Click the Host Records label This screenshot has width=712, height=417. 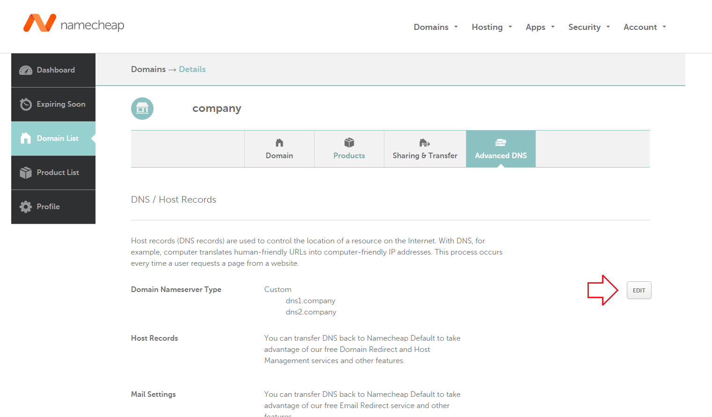pyautogui.click(x=154, y=338)
